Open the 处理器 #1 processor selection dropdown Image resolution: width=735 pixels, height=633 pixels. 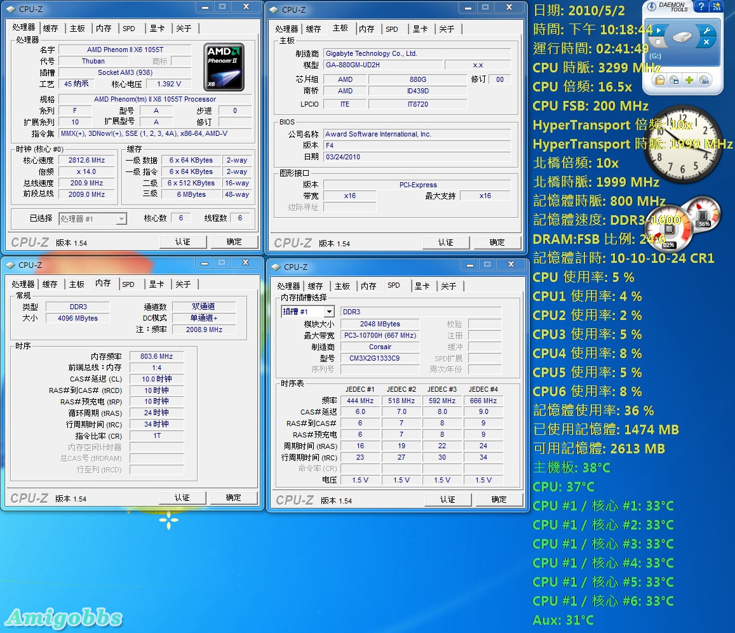click(121, 219)
